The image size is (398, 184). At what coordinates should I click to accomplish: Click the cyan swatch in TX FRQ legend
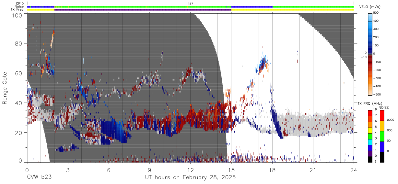tap(370, 142)
